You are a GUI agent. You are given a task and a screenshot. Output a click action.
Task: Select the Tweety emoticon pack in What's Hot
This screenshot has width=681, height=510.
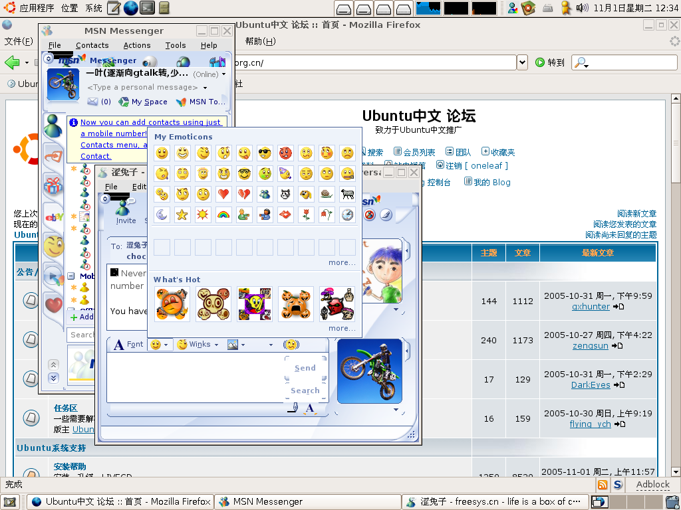pyautogui.click(x=255, y=304)
